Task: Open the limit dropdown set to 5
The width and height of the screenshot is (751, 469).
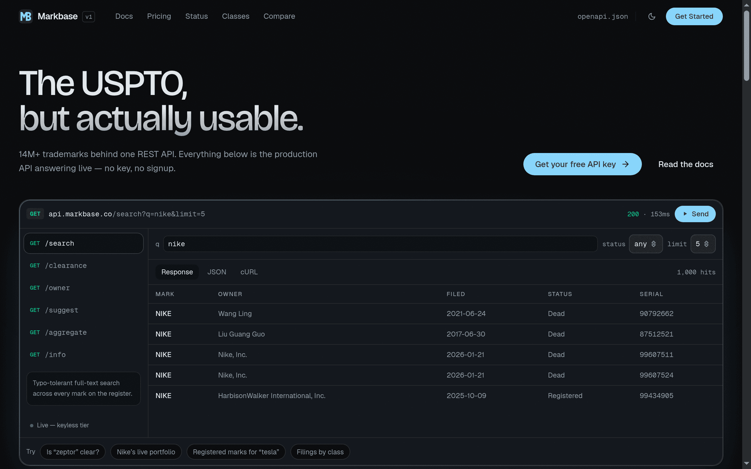Action: tap(703, 244)
